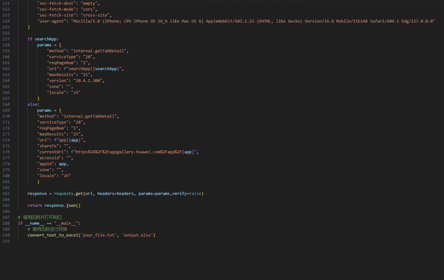Click the "else" keyword on line 168
This screenshot has width=444, height=280.
click(32, 104)
